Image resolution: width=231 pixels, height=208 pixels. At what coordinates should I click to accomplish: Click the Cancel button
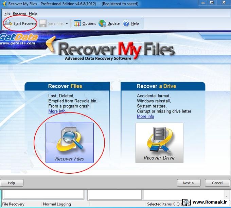(217, 183)
